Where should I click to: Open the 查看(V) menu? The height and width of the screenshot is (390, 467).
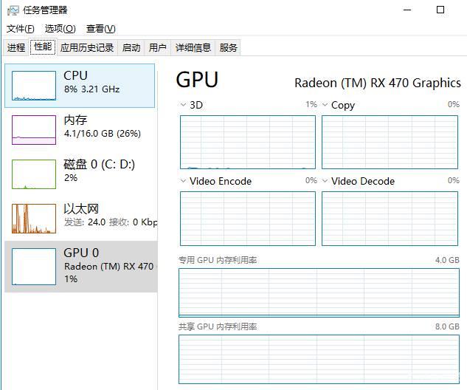click(x=100, y=29)
